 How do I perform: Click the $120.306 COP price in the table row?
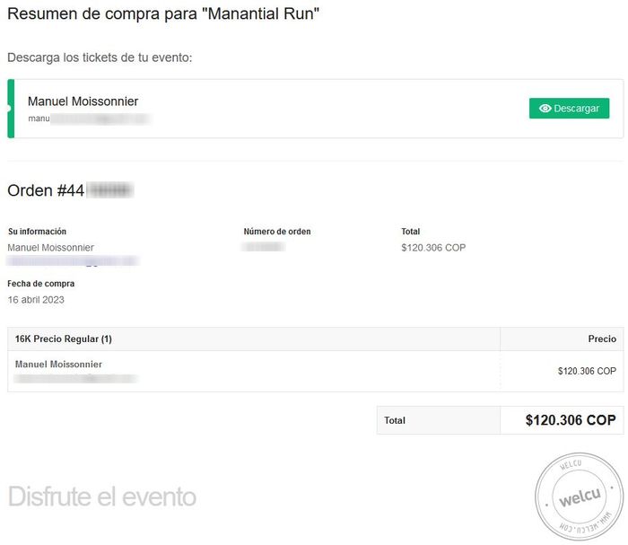(x=587, y=371)
